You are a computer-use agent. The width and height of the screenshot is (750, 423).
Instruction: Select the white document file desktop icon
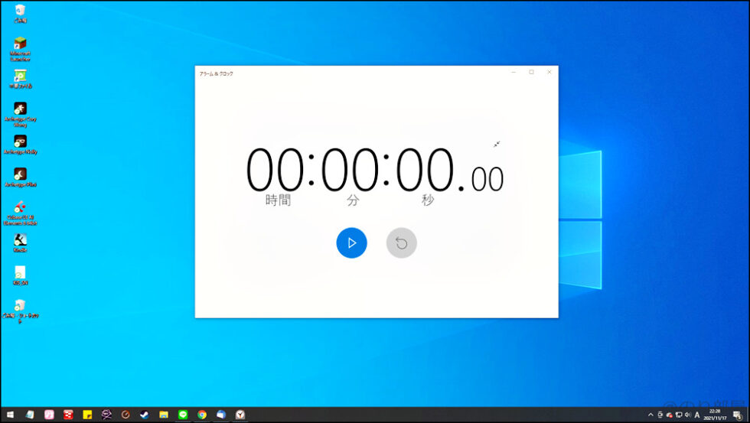click(x=20, y=276)
